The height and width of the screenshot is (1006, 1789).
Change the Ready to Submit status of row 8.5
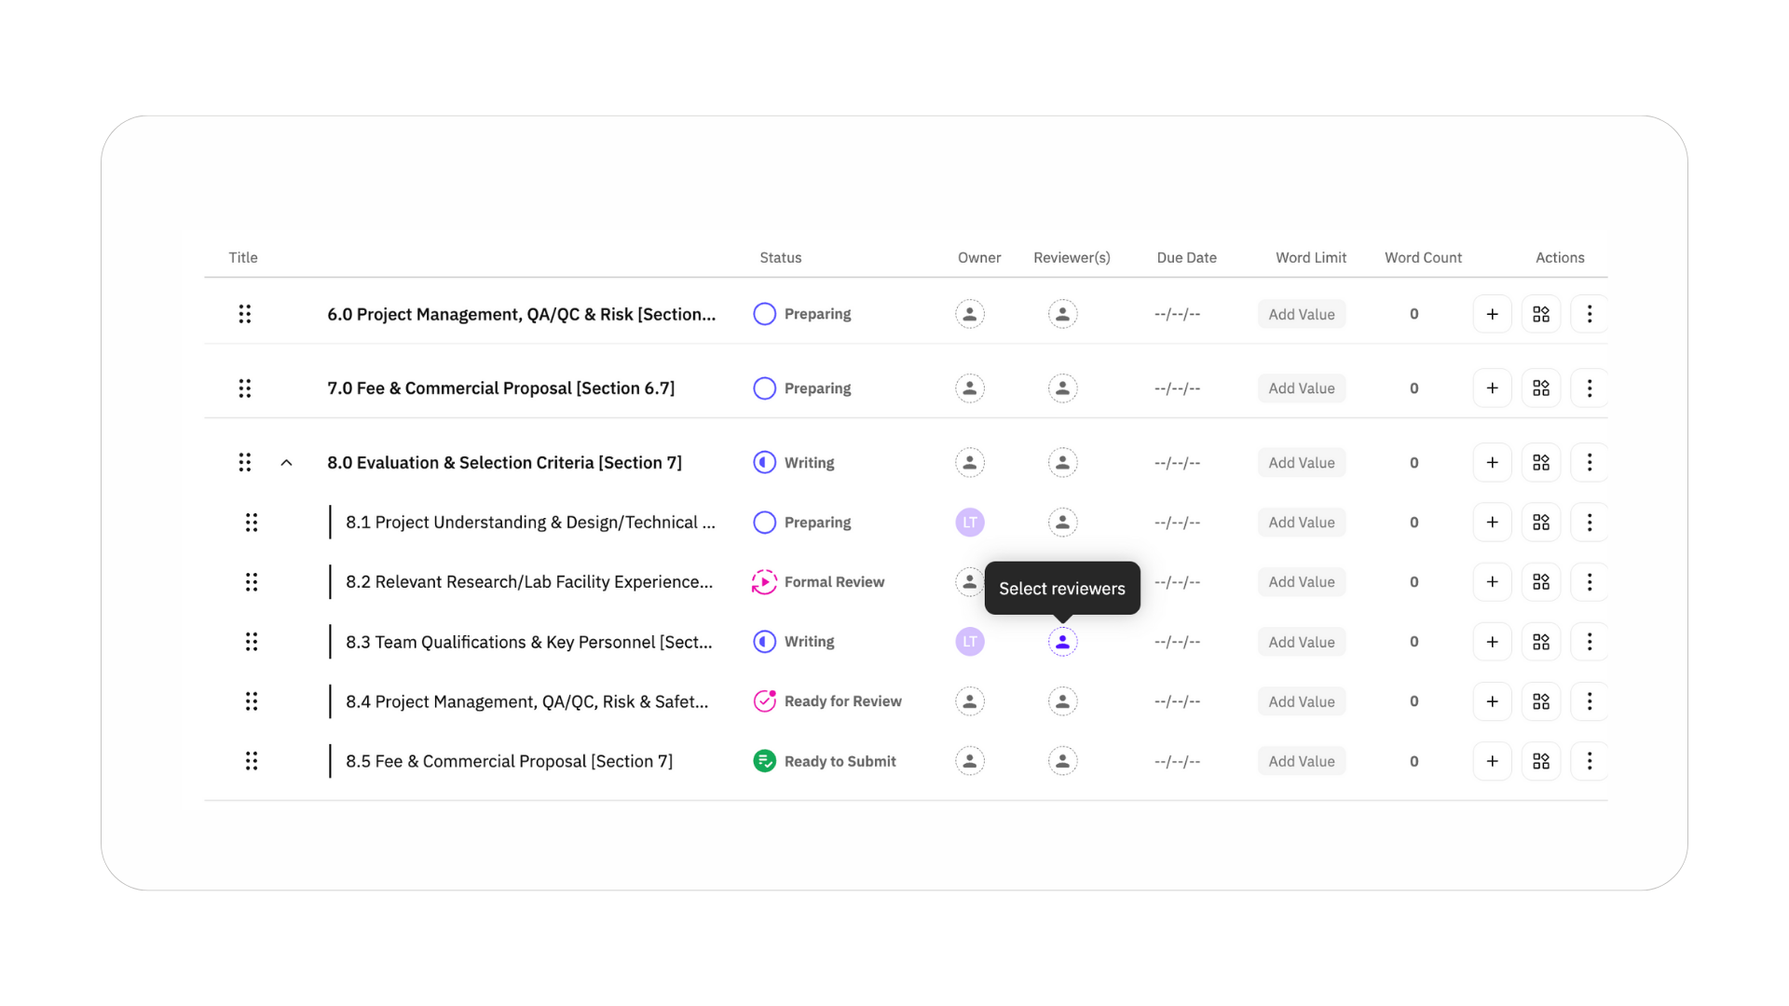pos(824,761)
